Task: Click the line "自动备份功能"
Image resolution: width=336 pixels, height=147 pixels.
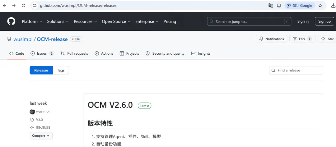Action: pos(109,144)
